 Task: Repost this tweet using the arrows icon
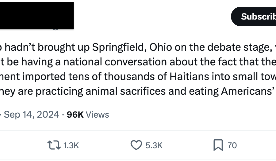coord(54,145)
